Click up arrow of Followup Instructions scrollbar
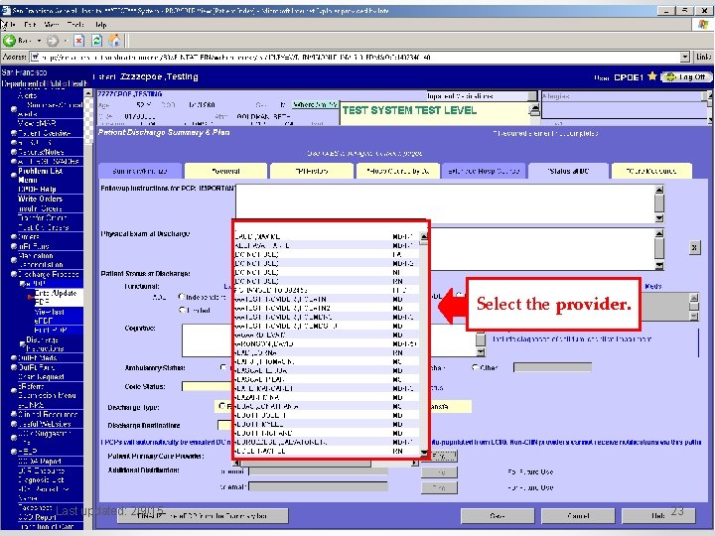The height and width of the screenshot is (536, 715). click(x=659, y=190)
